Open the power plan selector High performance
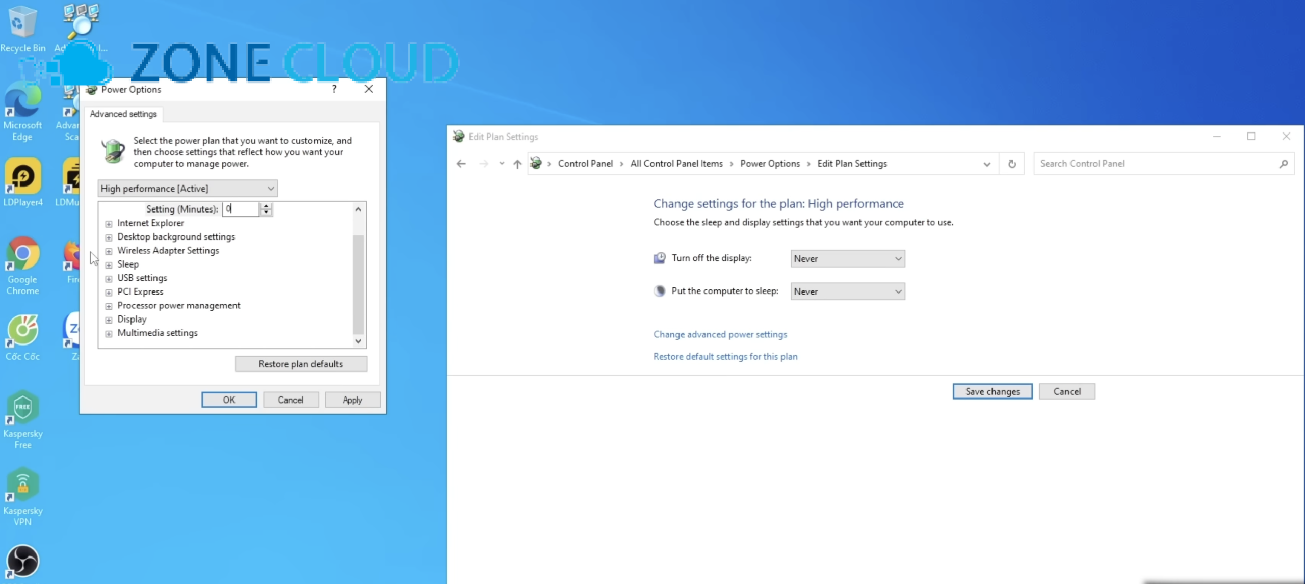 coord(188,189)
